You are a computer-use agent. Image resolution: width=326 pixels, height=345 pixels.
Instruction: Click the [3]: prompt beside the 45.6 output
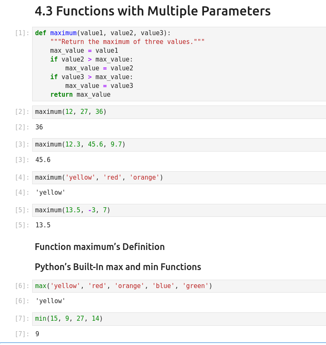(22, 160)
